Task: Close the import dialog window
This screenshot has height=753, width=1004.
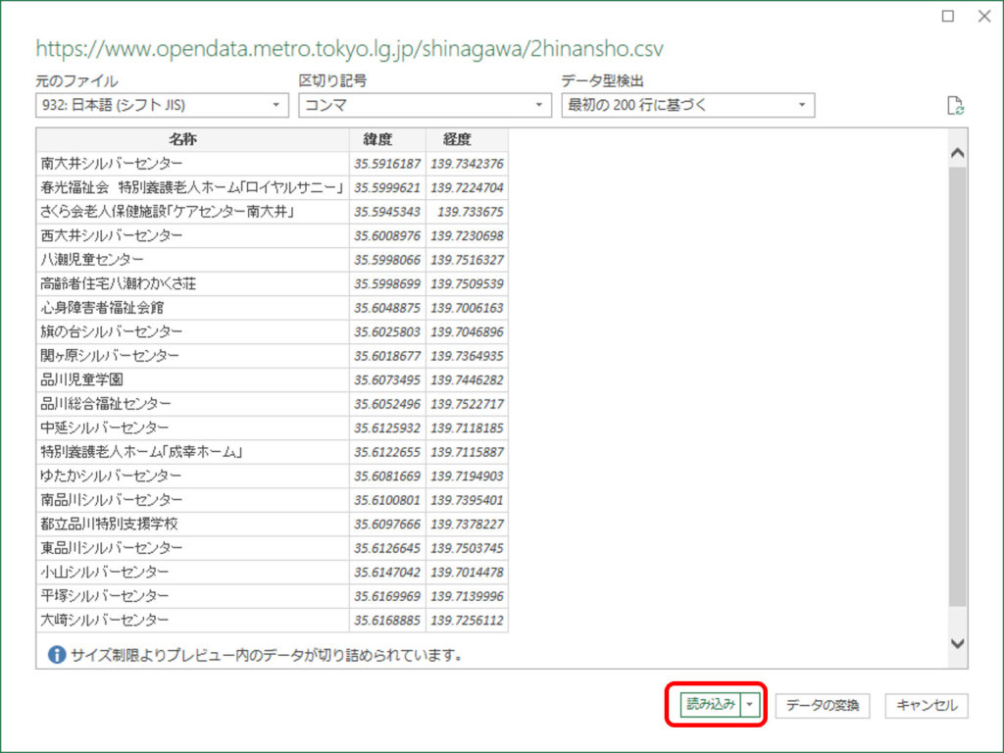Action: (x=984, y=16)
